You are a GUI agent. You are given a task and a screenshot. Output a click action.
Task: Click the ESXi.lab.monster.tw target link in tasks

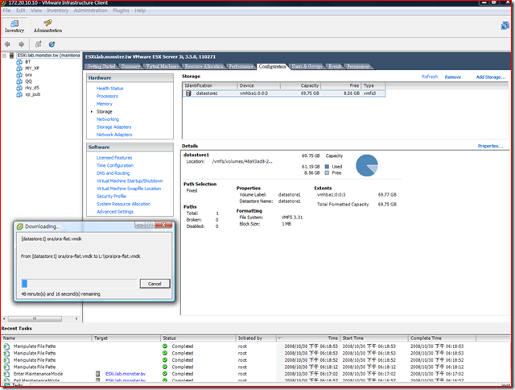tap(126, 374)
